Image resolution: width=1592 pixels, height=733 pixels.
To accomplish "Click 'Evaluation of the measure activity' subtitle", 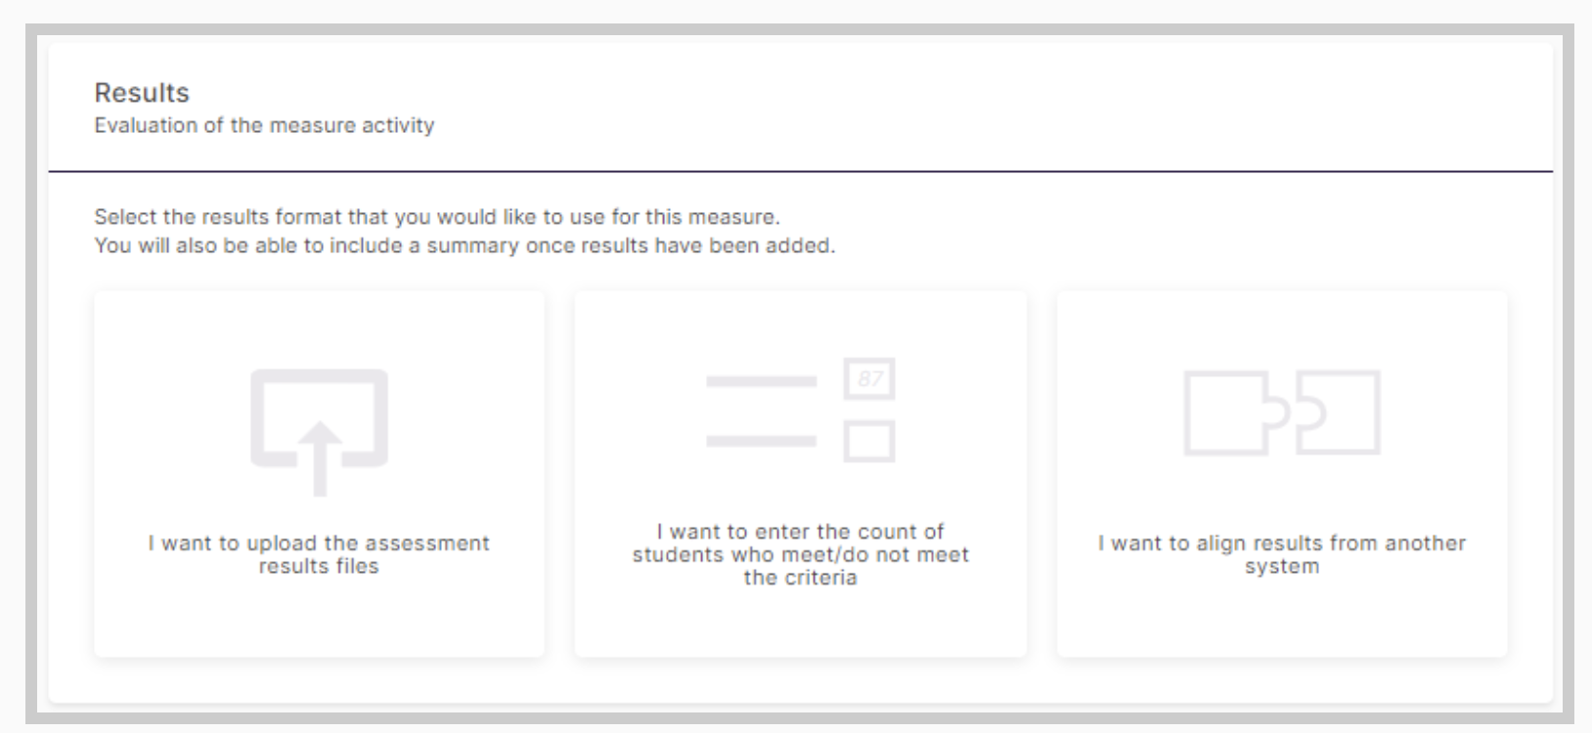I will click(264, 125).
